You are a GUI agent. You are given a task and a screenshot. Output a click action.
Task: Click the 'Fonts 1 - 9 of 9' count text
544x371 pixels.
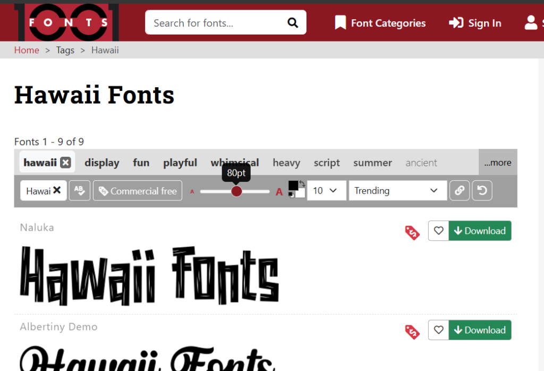(49, 141)
